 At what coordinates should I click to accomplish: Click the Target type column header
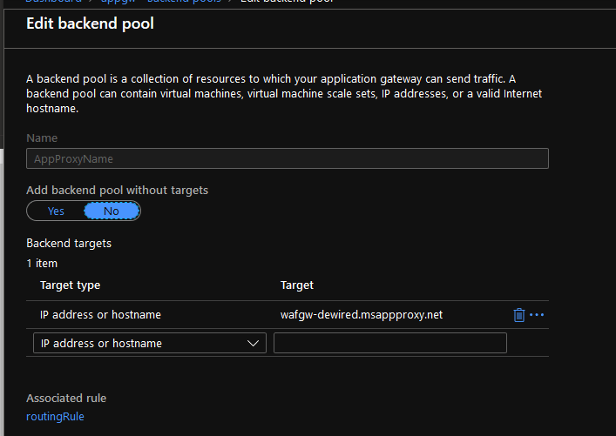(x=70, y=285)
